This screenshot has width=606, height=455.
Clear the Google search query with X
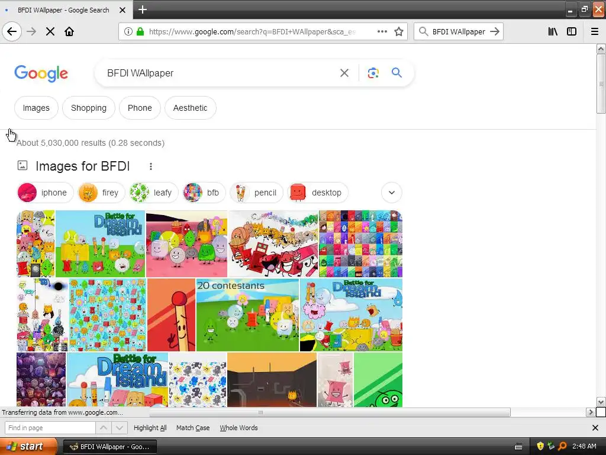(x=344, y=73)
